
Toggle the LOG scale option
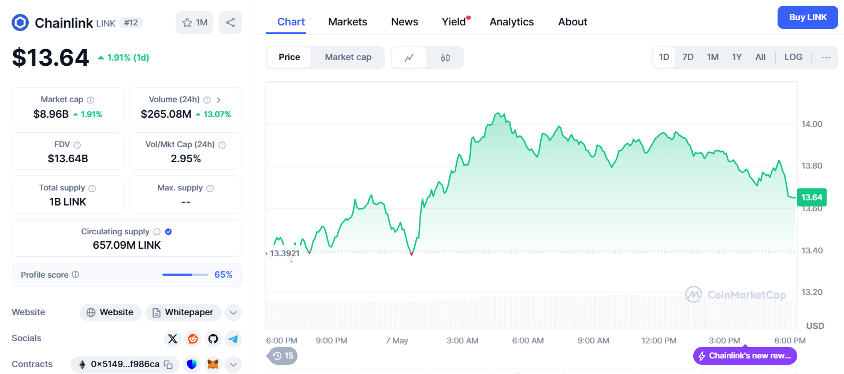793,57
